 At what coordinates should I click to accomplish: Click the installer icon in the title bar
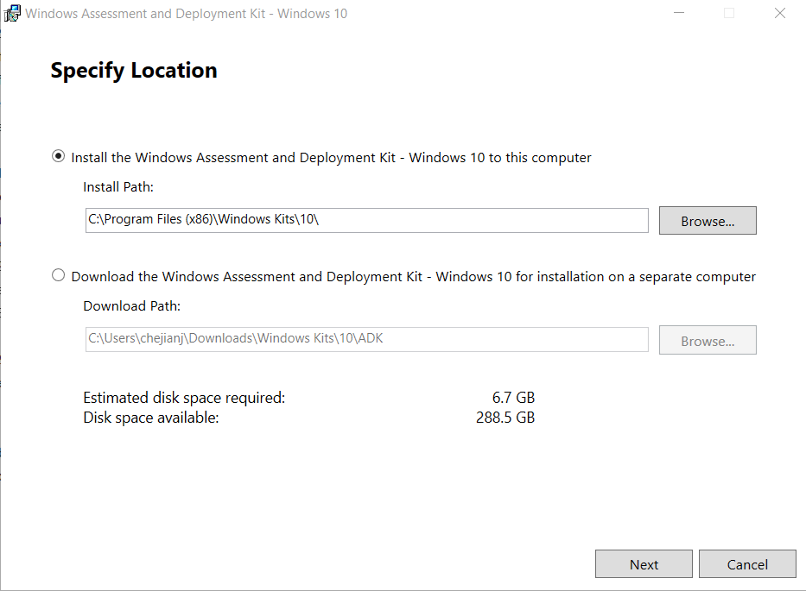(13, 14)
